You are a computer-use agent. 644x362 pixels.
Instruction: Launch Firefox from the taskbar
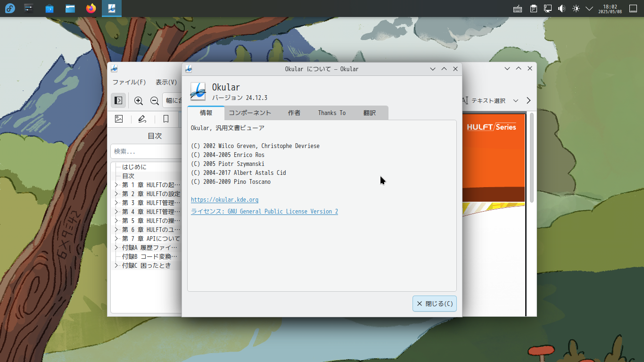pyautogui.click(x=91, y=8)
